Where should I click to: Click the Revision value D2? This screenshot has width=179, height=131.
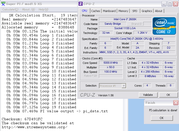169,48
